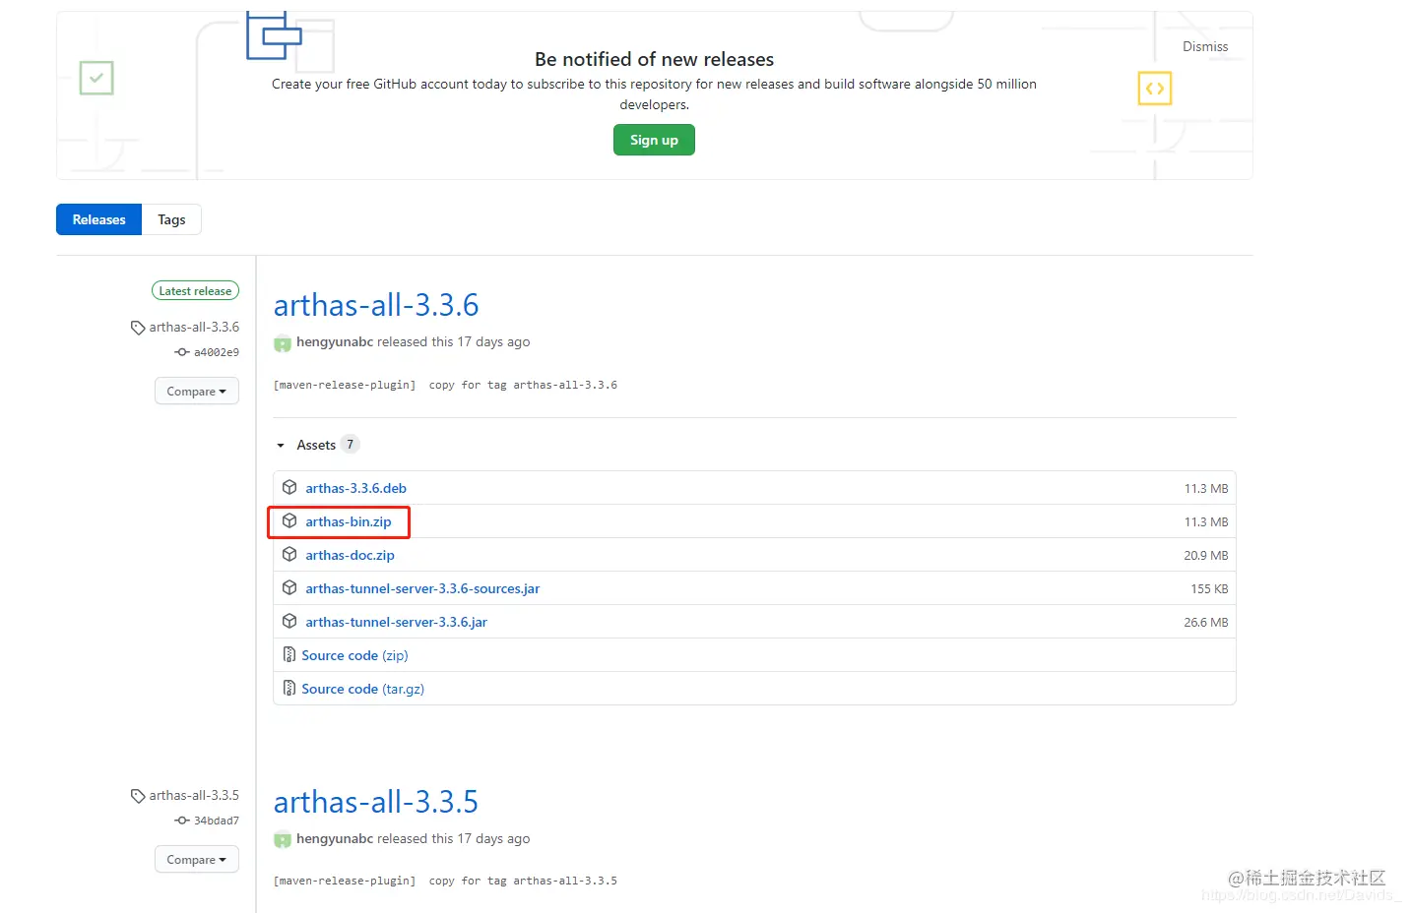This screenshot has width=1411, height=913.
Task: Open the arthas-all-3.3.6 release title
Action: tap(376, 305)
